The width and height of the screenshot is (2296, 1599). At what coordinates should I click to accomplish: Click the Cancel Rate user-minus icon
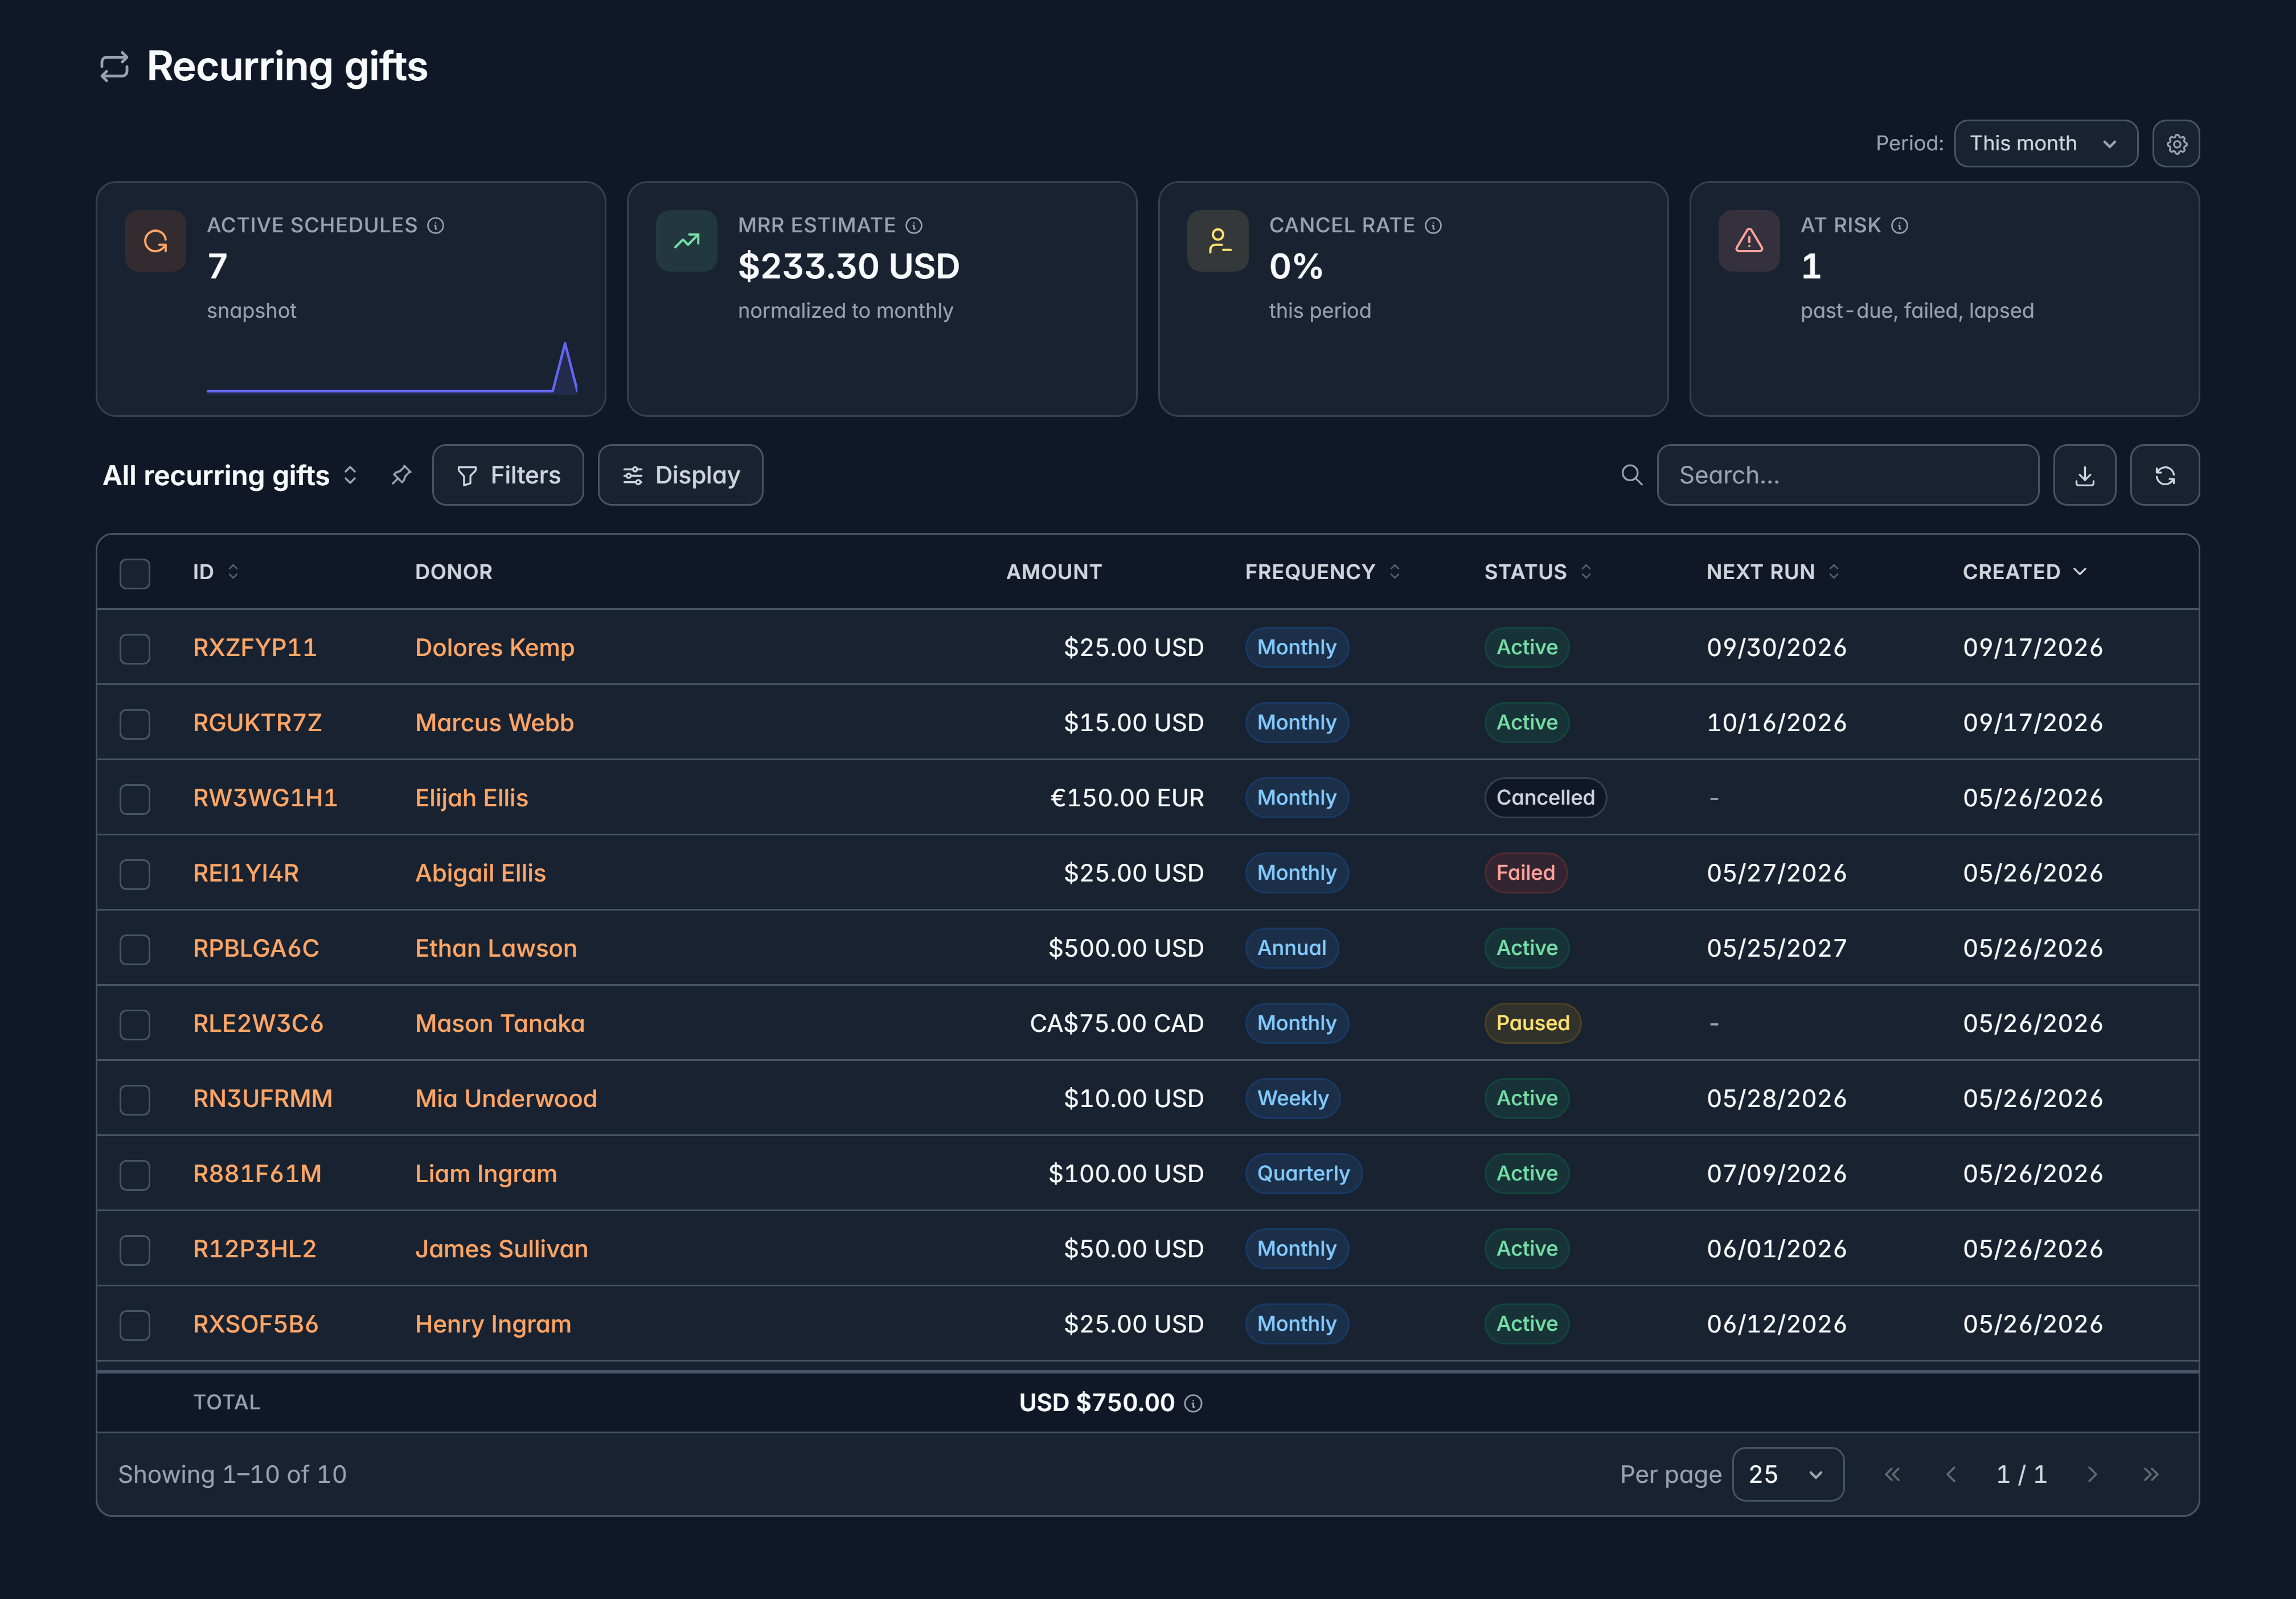(x=1218, y=241)
